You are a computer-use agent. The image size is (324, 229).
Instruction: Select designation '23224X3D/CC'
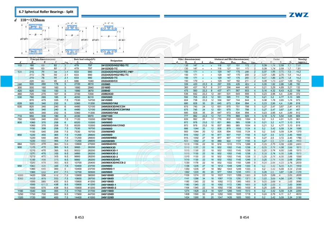click(x=109, y=81)
